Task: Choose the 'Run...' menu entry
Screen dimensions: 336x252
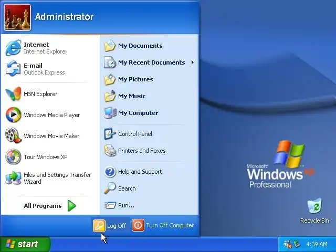Action: (x=126, y=205)
